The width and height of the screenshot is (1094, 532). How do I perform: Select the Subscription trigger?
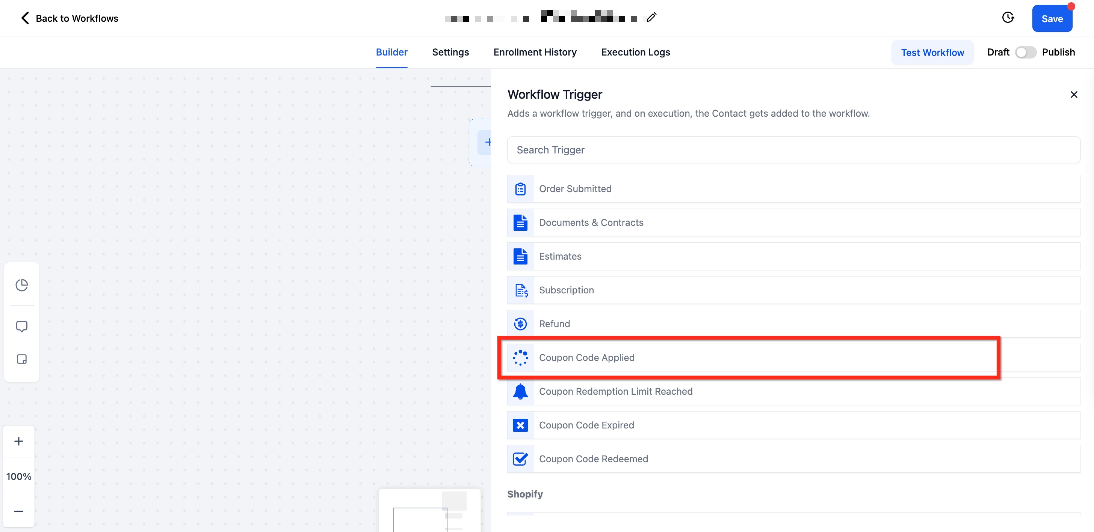point(566,290)
